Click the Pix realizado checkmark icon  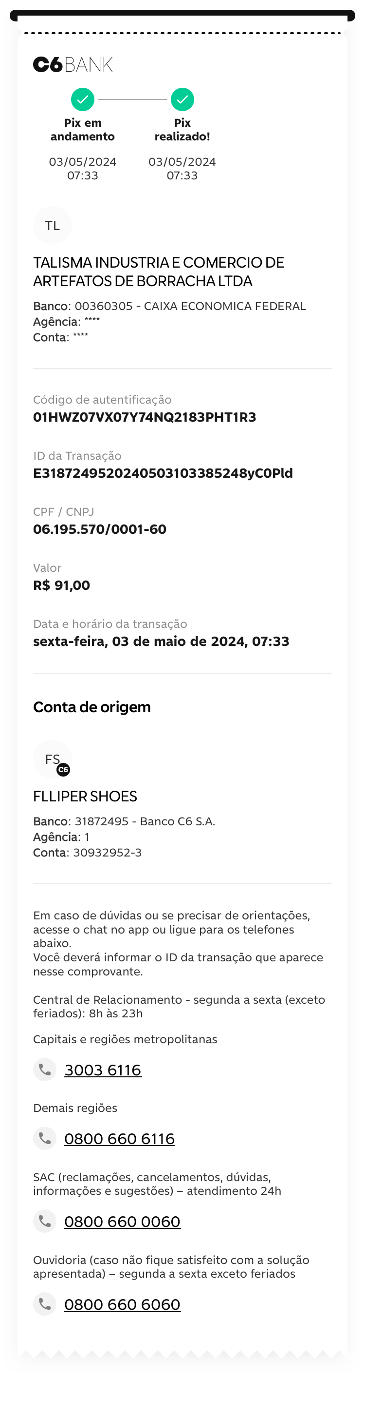click(182, 100)
